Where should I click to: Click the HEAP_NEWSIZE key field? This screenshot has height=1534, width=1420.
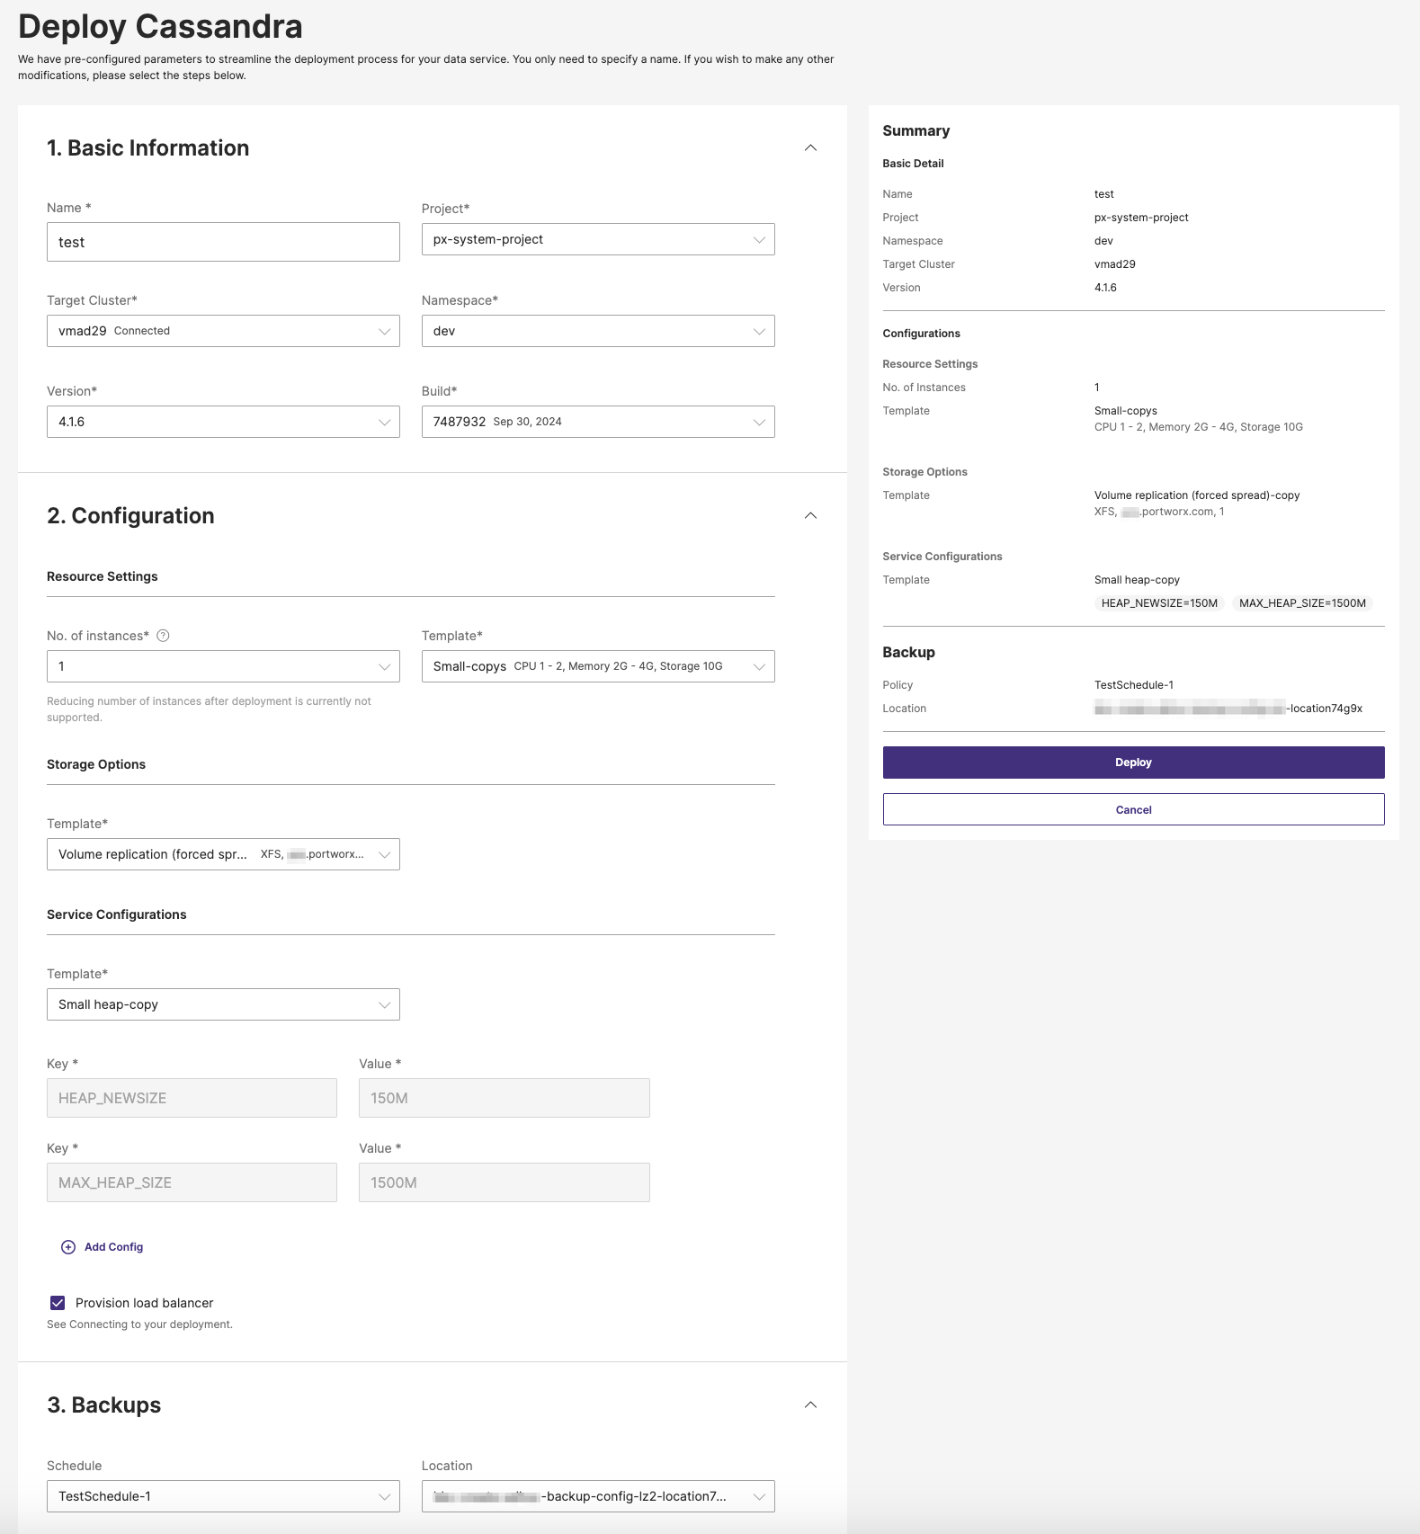coord(192,1098)
